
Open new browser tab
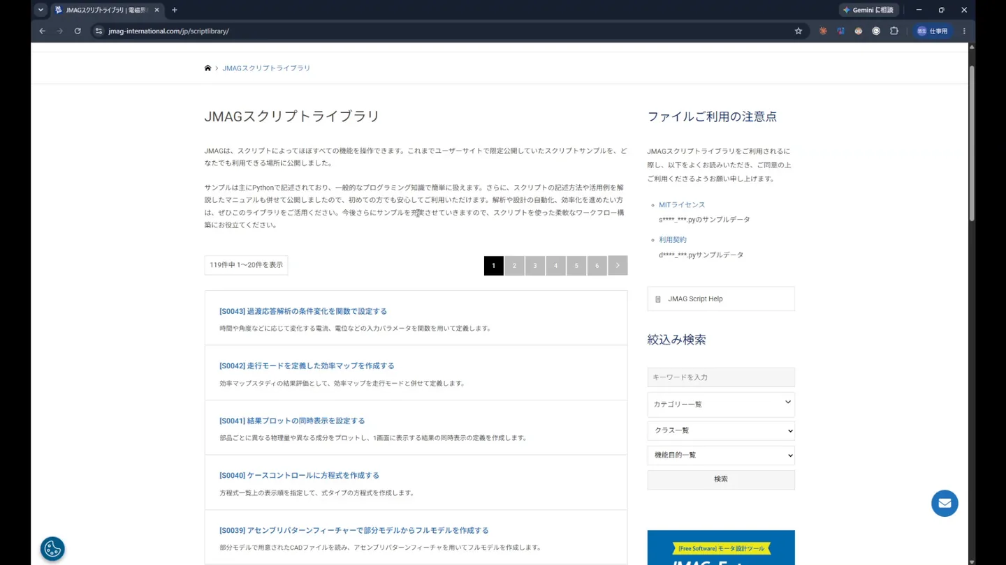point(175,10)
